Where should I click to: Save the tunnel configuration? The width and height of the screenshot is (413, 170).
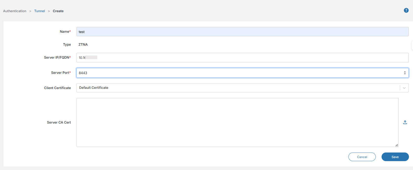395,157
